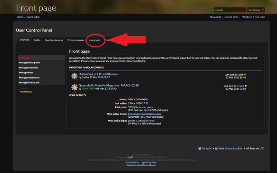Click the 'Front page' site title header
Viewport: 277px width, 173px height.
coord(36,8)
